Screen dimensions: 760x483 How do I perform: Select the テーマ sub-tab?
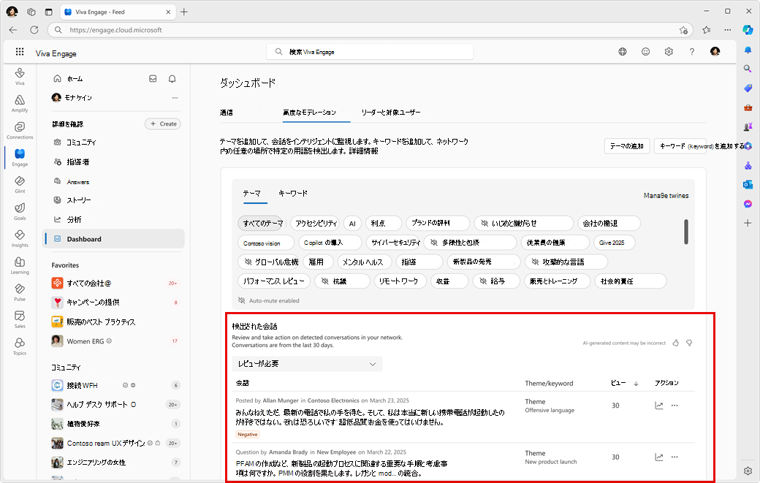pos(251,194)
